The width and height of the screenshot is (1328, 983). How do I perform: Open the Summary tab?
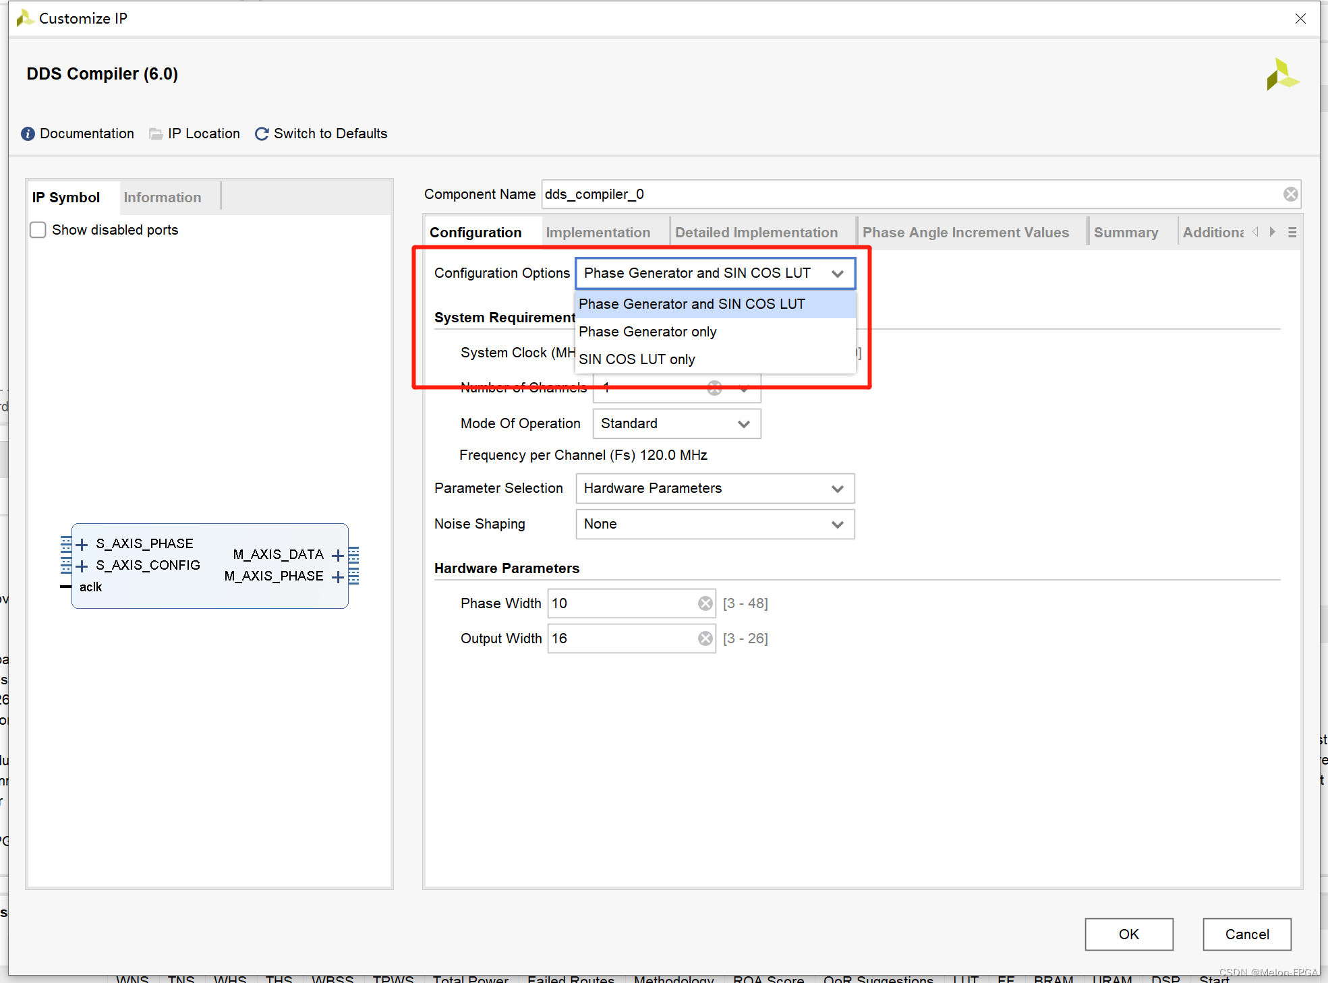(x=1126, y=233)
